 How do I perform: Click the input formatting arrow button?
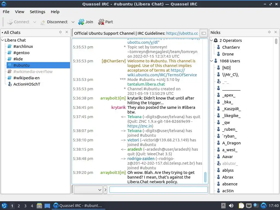(105, 190)
